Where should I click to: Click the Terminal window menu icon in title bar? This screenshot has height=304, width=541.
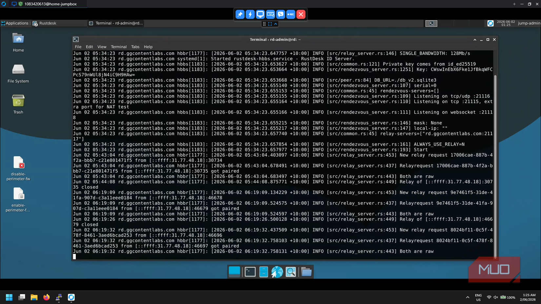pyautogui.click(x=76, y=39)
